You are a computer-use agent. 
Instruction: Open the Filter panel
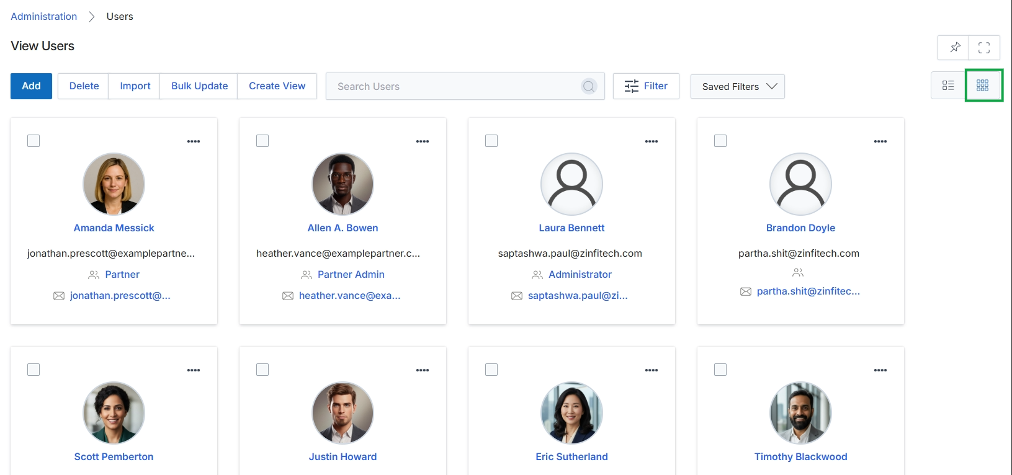click(x=646, y=86)
